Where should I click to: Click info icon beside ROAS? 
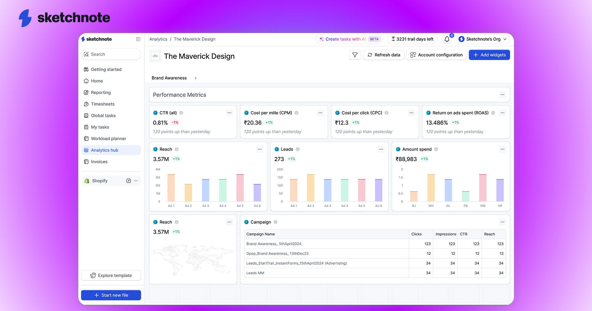click(x=493, y=113)
